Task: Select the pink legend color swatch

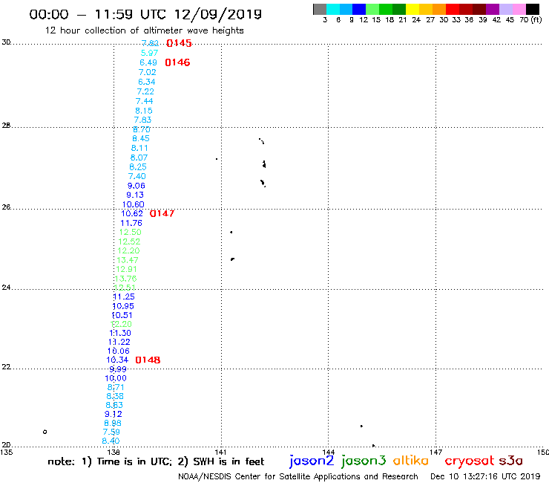Action: tap(519, 9)
